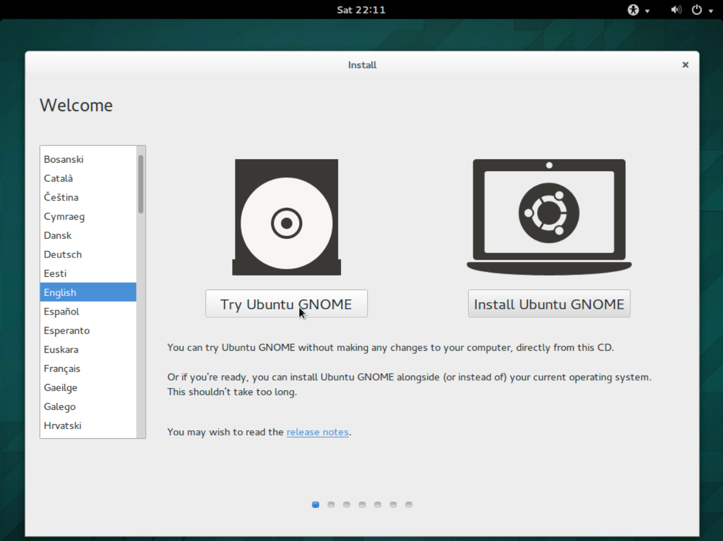Select Esperanto language
Image resolution: width=723 pixels, height=541 pixels.
coord(88,330)
